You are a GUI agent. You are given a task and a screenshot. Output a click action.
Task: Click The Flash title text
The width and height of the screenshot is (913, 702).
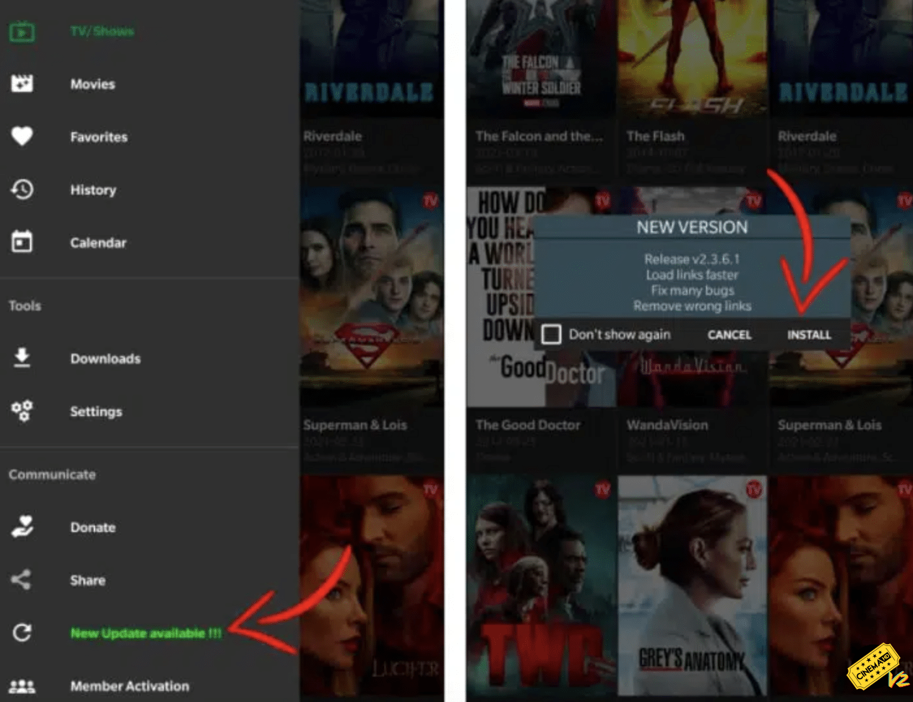point(655,136)
